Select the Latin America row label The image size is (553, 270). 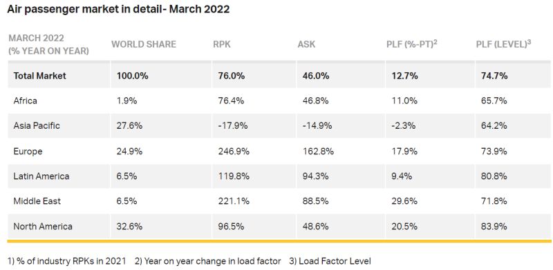(41, 176)
